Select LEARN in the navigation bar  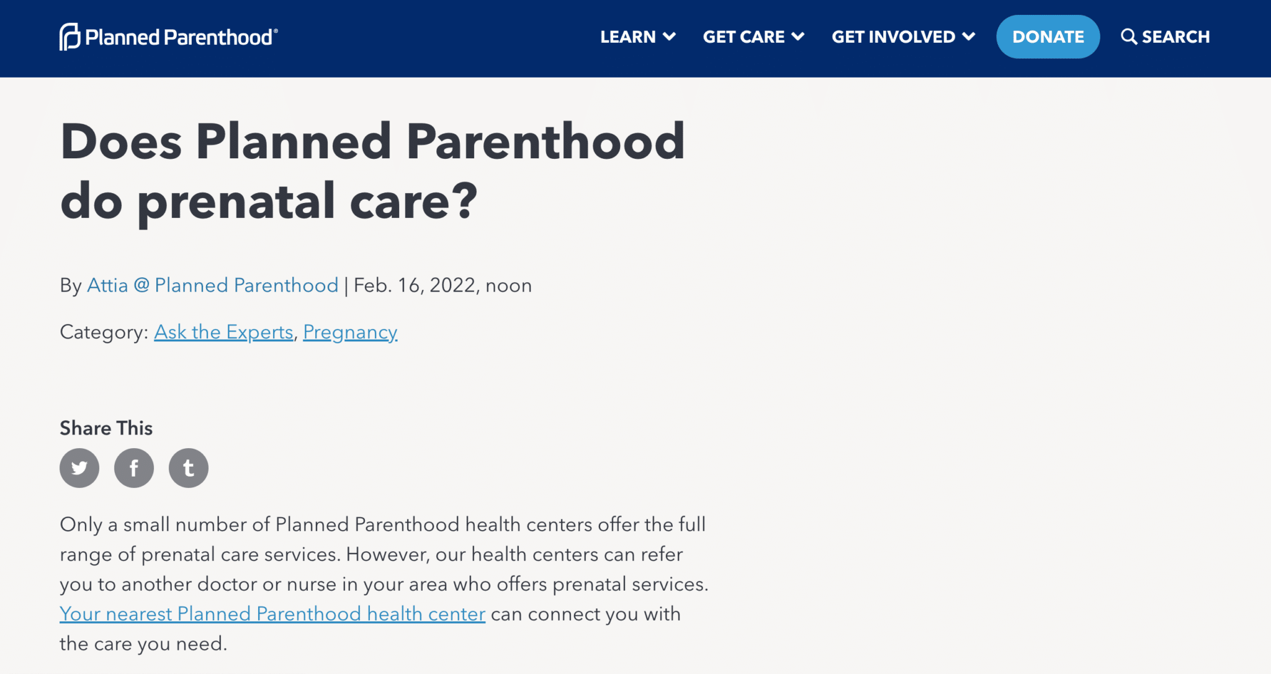(x=629, y=37)
